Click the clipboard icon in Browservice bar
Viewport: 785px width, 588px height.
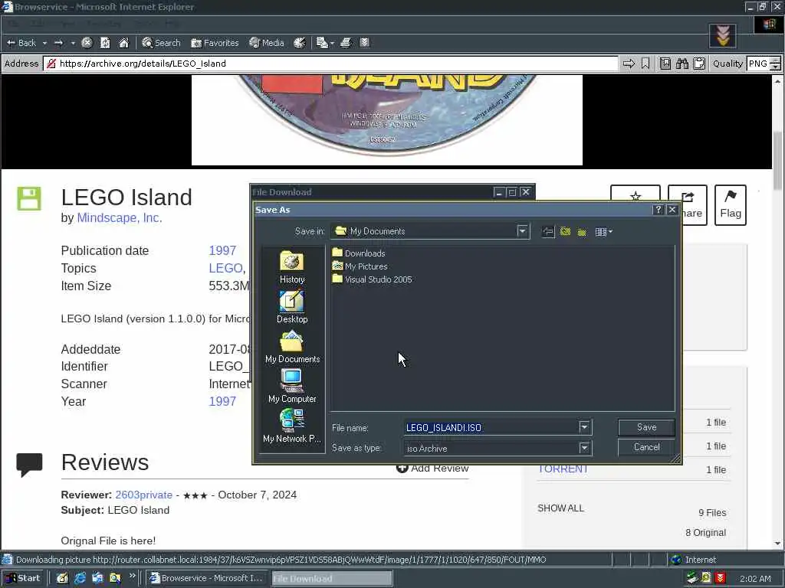(699, 64)
